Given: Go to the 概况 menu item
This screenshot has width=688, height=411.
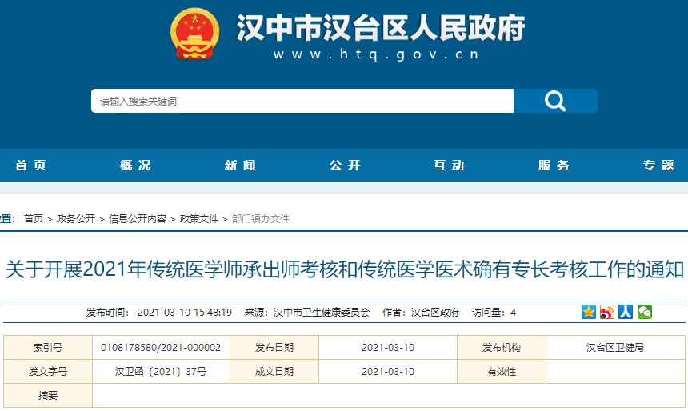Looking at the screenshot, I should pos(135,166).
